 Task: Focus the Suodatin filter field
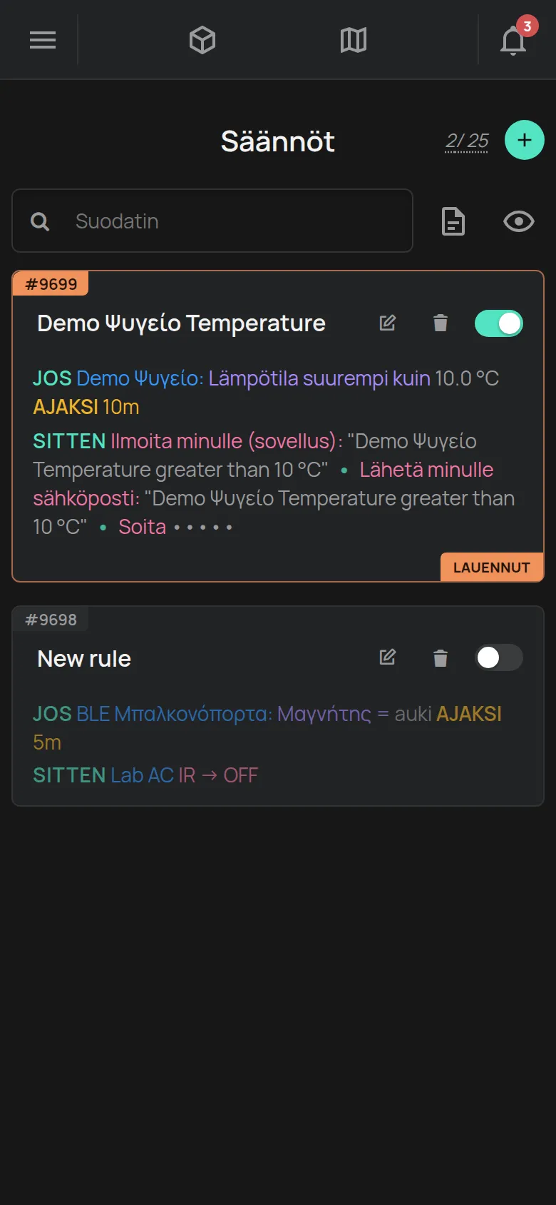pos(212,221)
